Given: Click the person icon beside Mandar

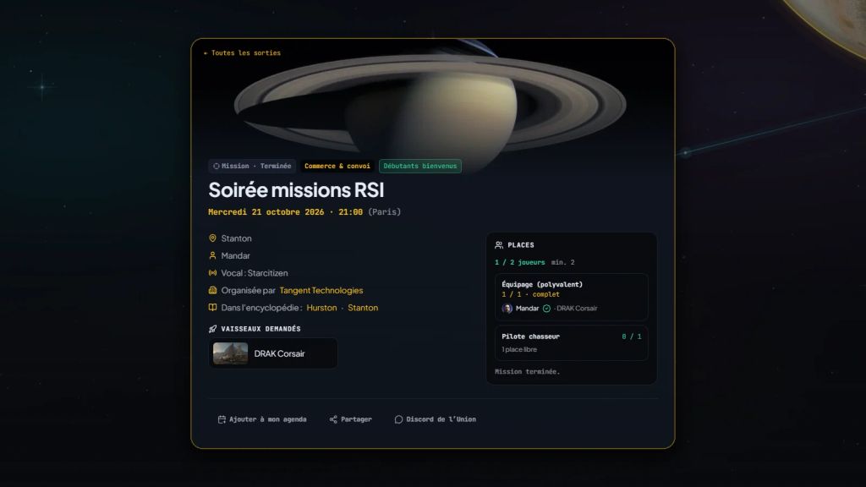Looking at the screenshot, I should [212, 255].
